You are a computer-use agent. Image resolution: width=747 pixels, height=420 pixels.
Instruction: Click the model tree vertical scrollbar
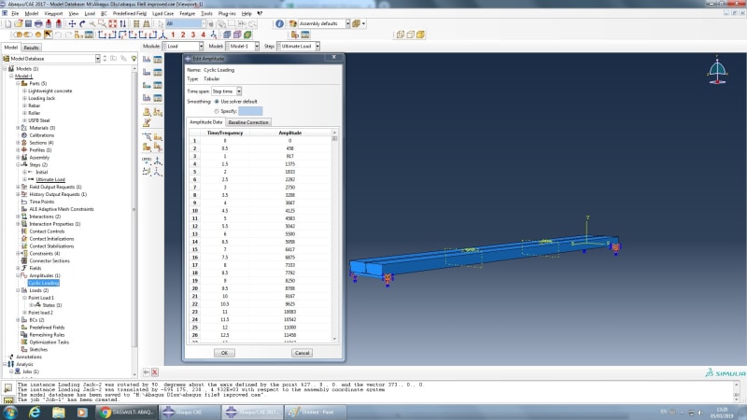pos(134,220)
